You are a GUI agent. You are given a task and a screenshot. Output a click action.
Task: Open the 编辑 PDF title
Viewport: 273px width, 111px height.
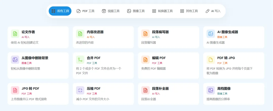click(159, 58)
